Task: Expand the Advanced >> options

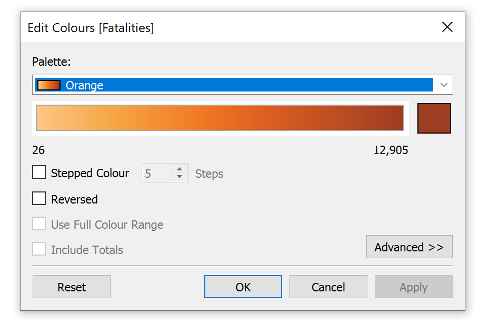Action: [409, 247]
